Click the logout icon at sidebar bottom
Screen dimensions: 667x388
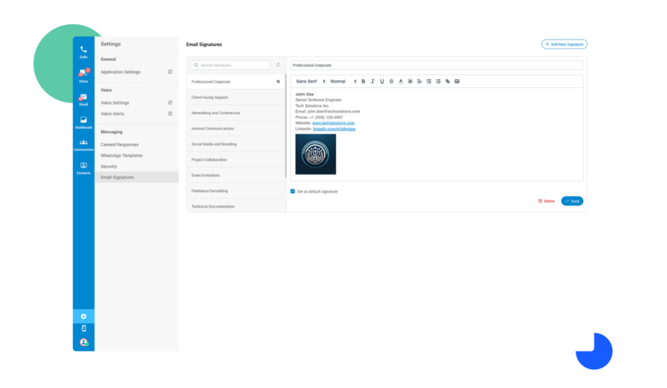[x=83, y=330]
